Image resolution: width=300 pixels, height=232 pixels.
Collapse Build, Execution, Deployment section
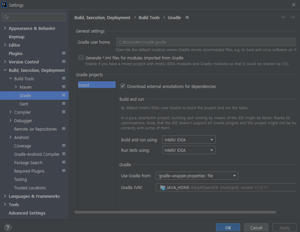5,70
